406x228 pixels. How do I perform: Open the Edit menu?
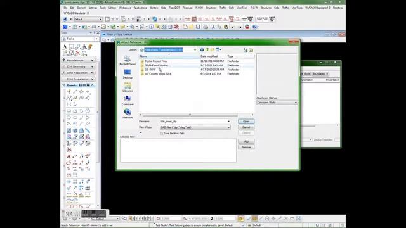72,8
